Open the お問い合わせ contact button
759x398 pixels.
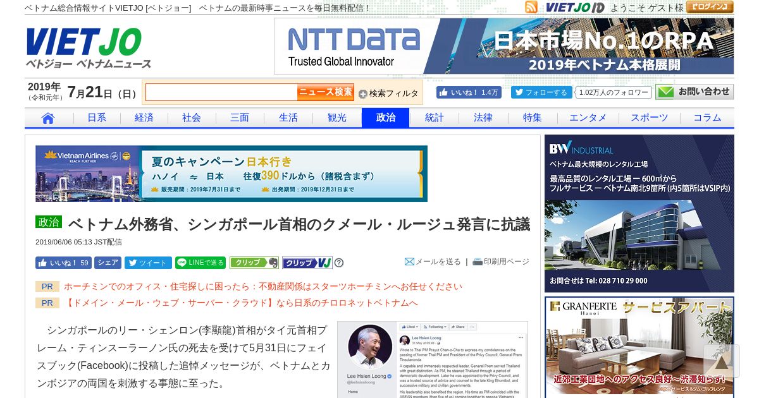[x=694, y=92]
